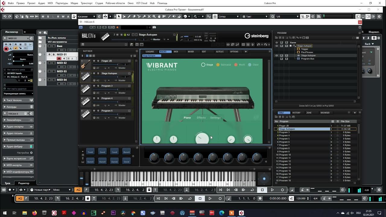Screen dimensions: 386x217
Task: Take HALion snapshot with camera icon
Action: [x=154, y=27]
